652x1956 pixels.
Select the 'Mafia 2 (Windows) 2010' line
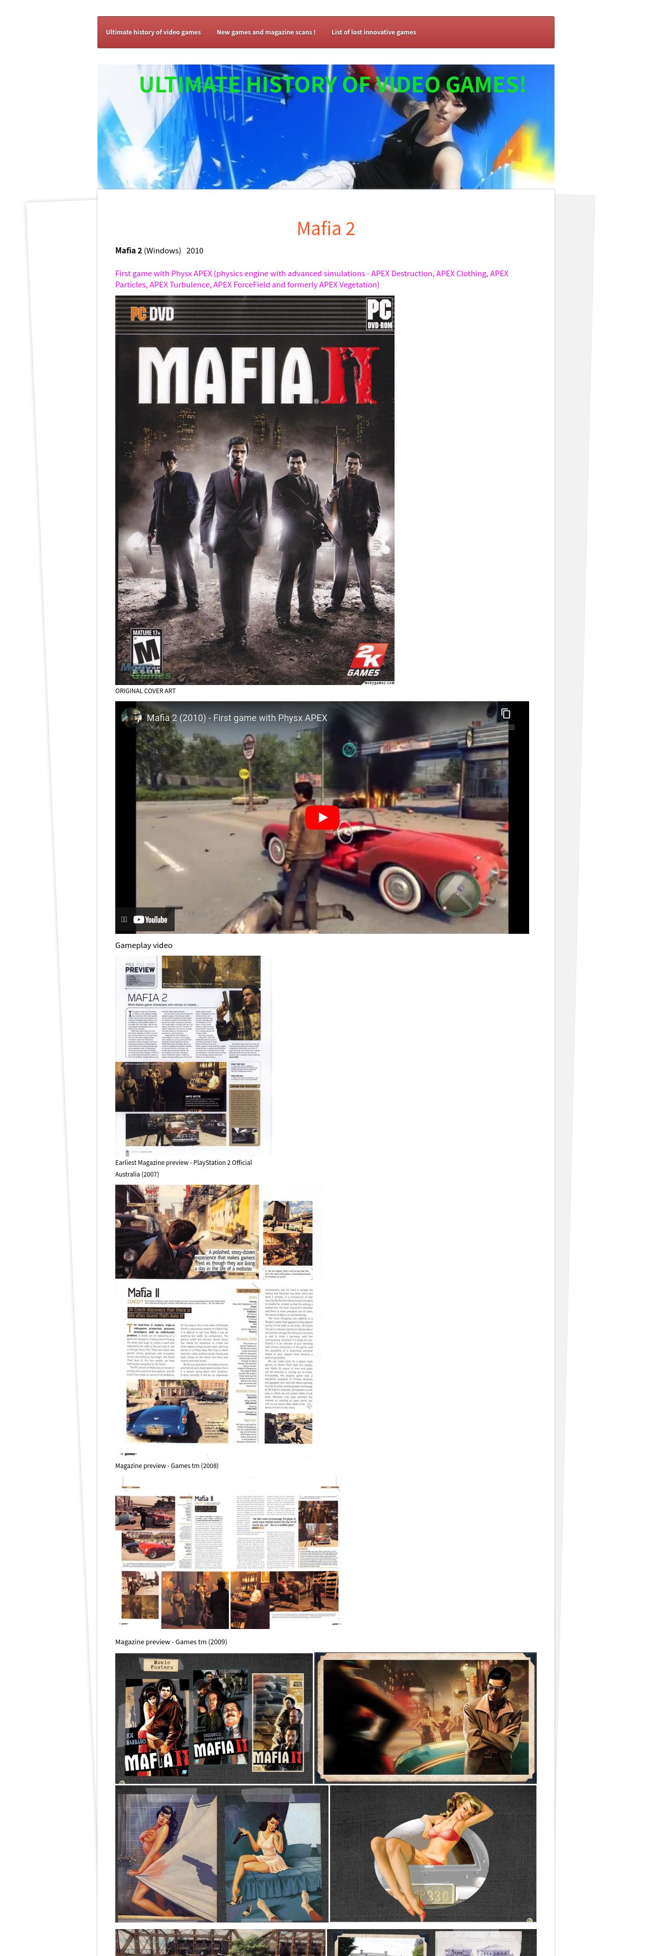(x=159, y=250)
